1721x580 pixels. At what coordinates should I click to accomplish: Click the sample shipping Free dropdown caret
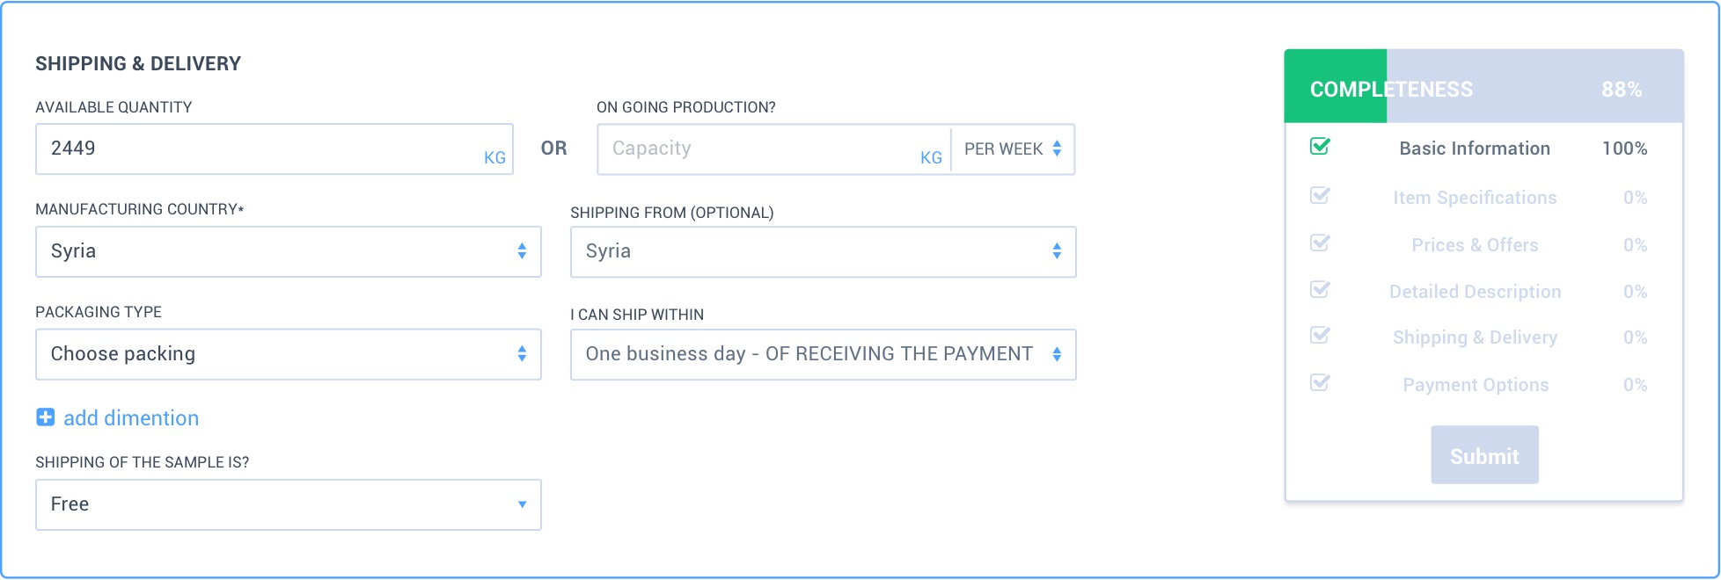pyautogui.click(x=522, y=504)
